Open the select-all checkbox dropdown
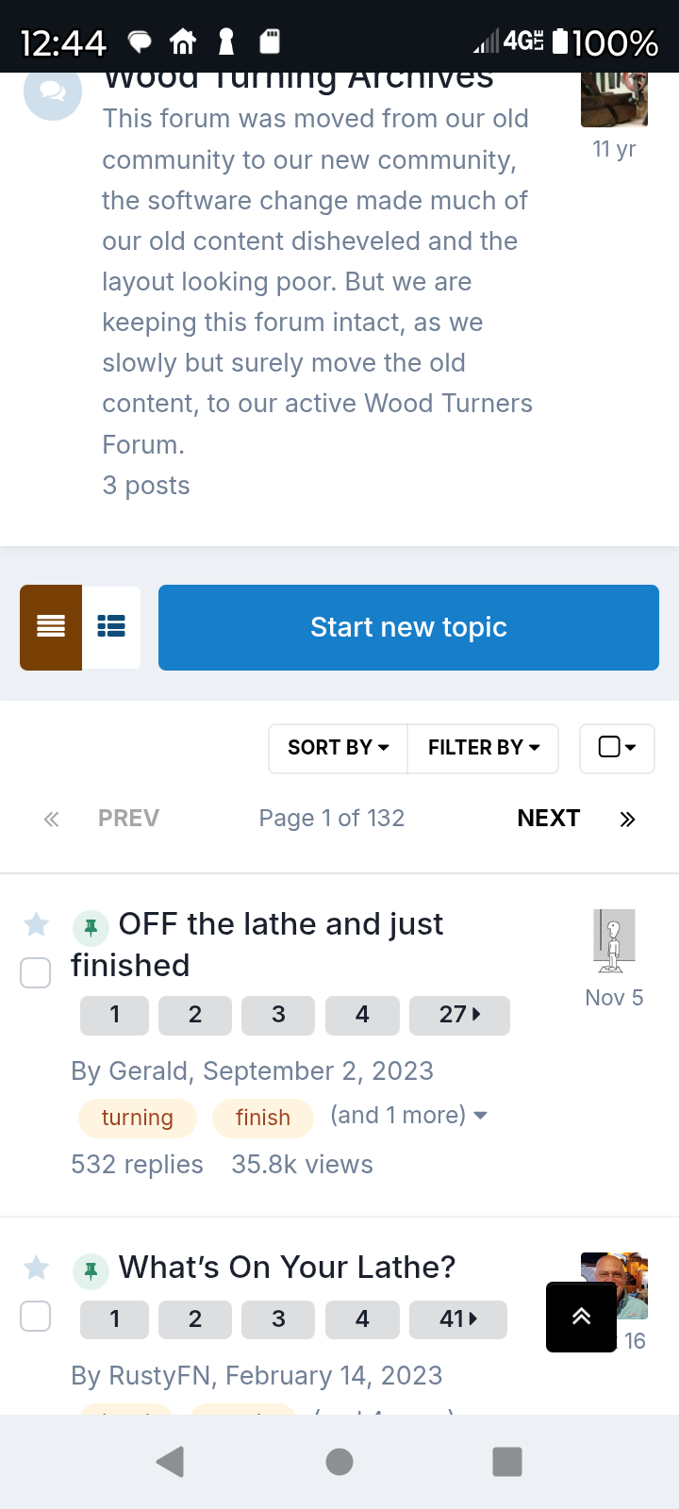Image resolution: width=679 pixels, height=1509 pixels. coord(617,748)
